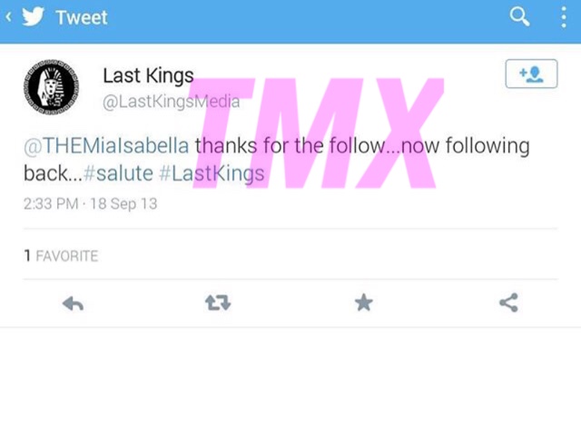Tap the Tweet header title
Image resolution: width=581 pixels, height=426 pixels.
pyautogui.click(x=82, y=17)
